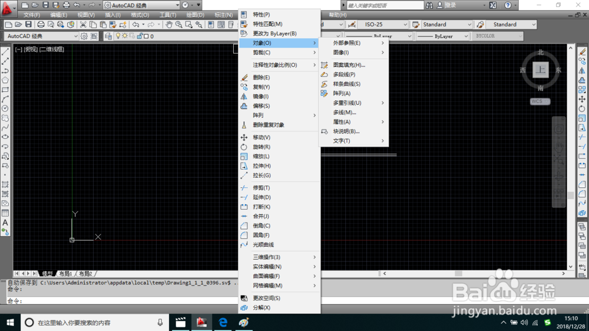Screen dimensions: 589x331
Task: Select 分解(X) explode menu entry
Action: [x=279, y=307]
